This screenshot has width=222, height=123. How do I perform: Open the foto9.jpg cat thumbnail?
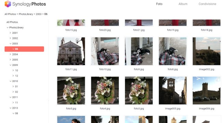[x=139, y=51]
